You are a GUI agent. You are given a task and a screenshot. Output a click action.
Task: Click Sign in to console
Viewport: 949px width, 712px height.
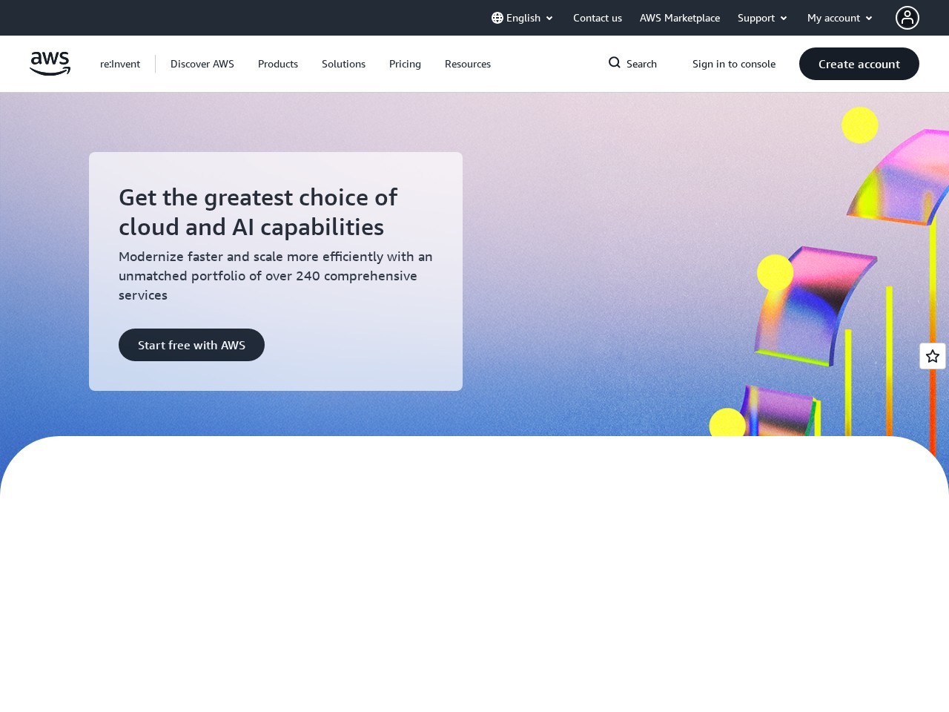pos(734,64)
